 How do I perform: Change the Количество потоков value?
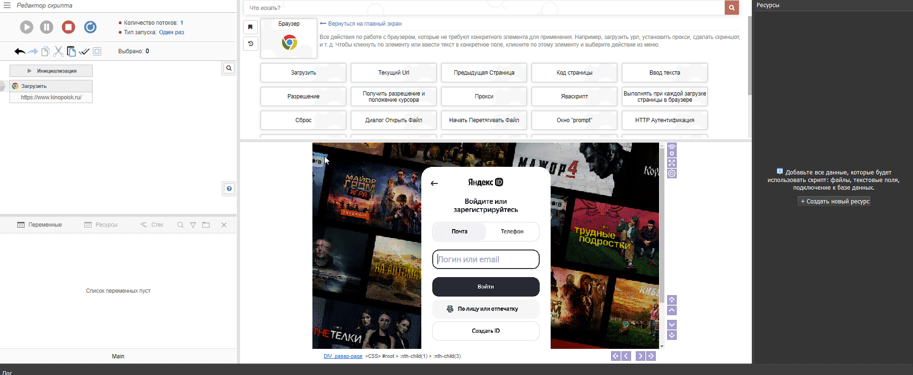pyautogui.click(x=182, y=23)
